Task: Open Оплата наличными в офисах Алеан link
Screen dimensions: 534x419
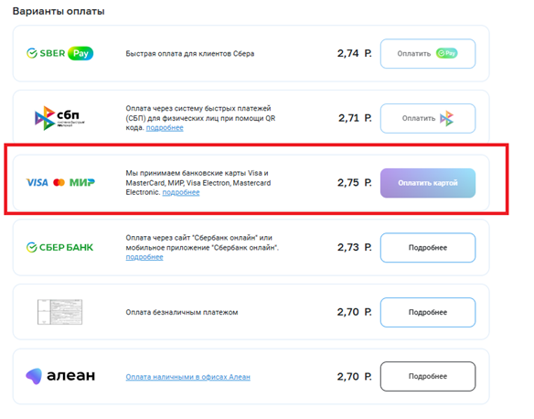Action: click(188, 377)
